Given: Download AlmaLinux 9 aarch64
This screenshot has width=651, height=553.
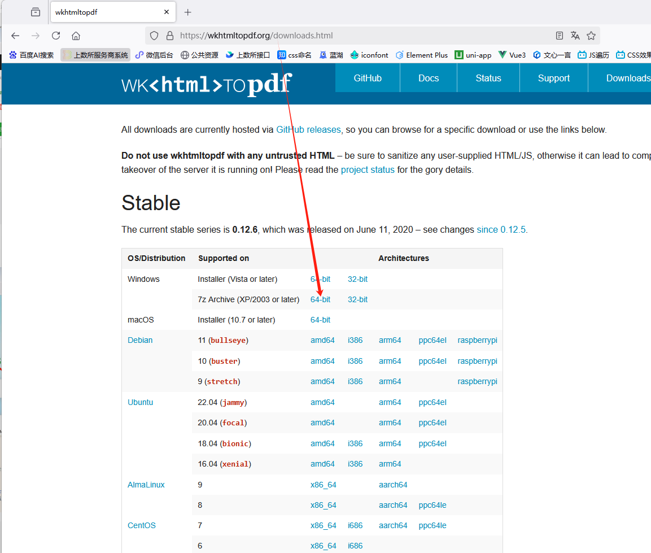Looking at the screenshot, I should click(x=393, y=485).
